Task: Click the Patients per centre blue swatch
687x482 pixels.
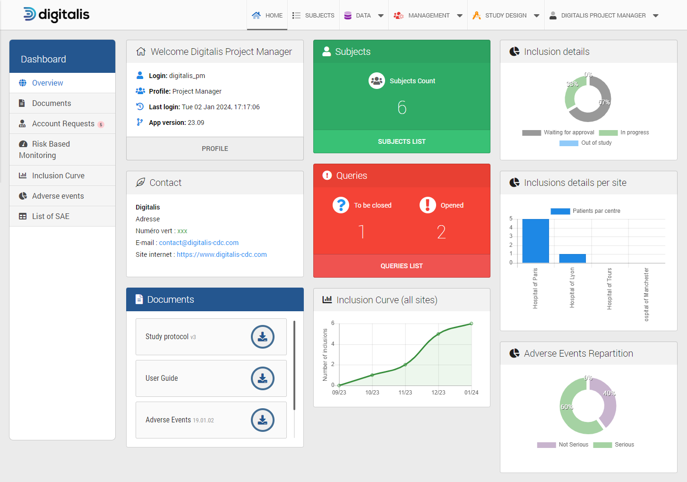Action: (x=560, y=211)
